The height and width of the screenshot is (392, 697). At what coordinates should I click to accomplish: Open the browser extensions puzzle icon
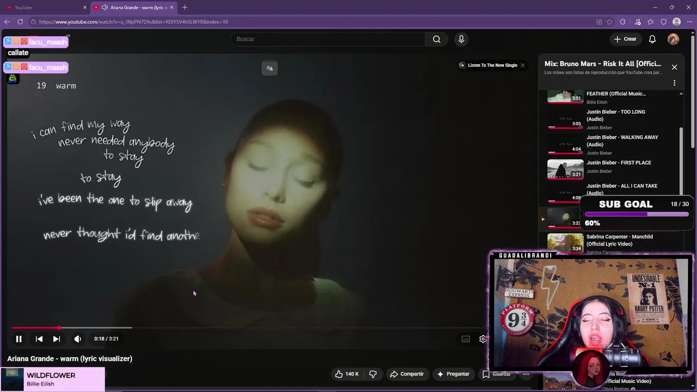click(623, 22)
